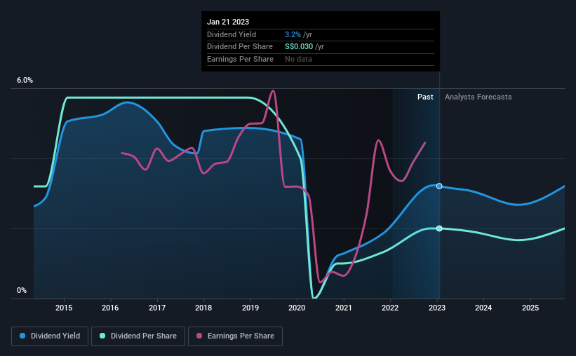Image resolution: width=576 pixels, height=356 pixels.
Task: Click the Analysts Forecasts label
Action: (478, 97)
